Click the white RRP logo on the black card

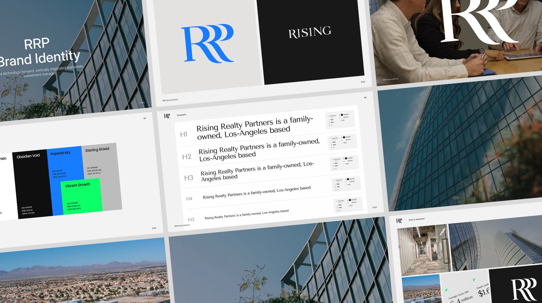pos(524,289)
